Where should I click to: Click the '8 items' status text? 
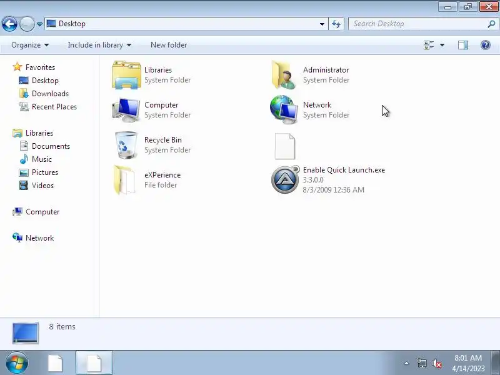click(62, 326)
